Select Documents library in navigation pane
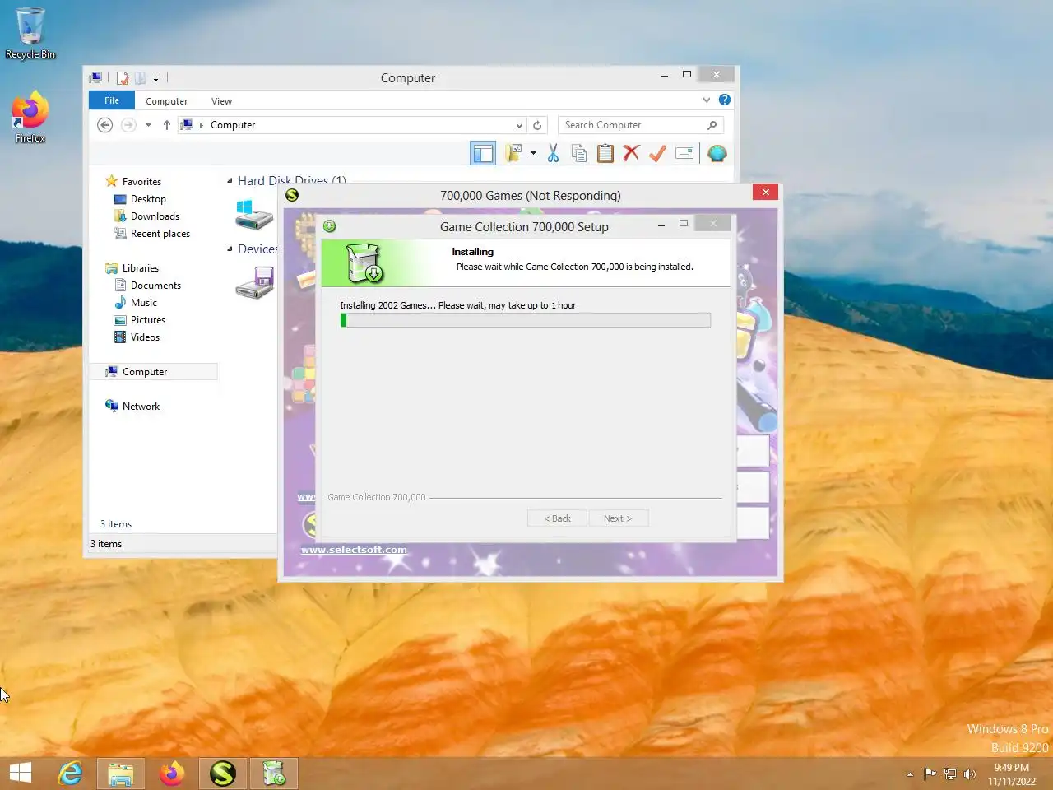Viewport: 1053px width, 790px height. [155, 286]
